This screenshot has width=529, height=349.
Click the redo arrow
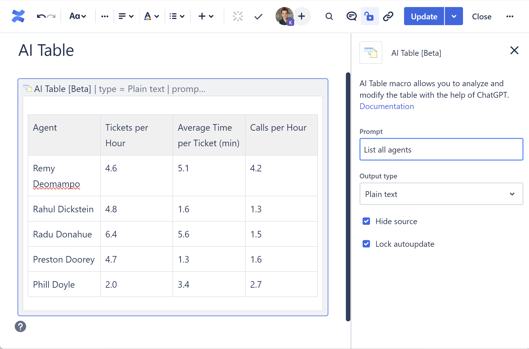52,16
